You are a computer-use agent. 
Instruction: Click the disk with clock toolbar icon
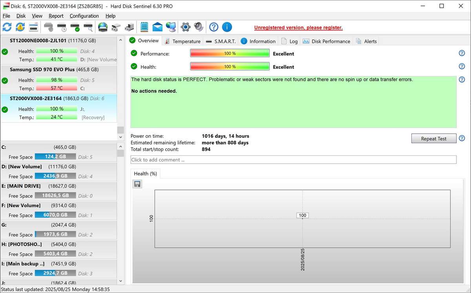click(x=62, y=27)
